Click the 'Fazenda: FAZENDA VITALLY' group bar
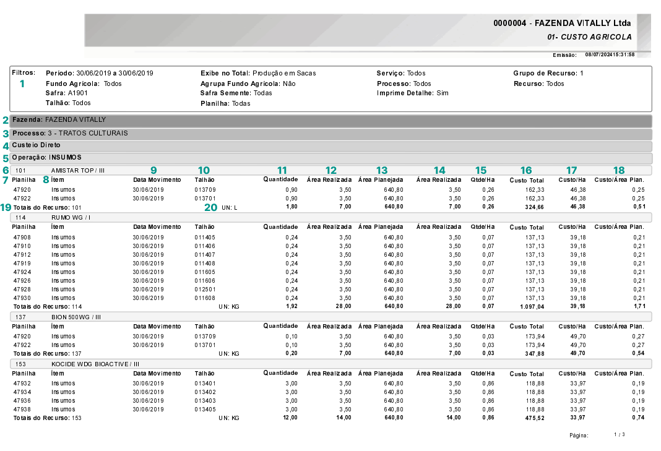Screen dimensions: 661x451 331,120
